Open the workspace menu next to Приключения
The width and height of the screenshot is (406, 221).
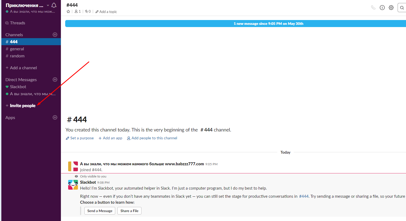pyautogui.click(x=48, y=5)
